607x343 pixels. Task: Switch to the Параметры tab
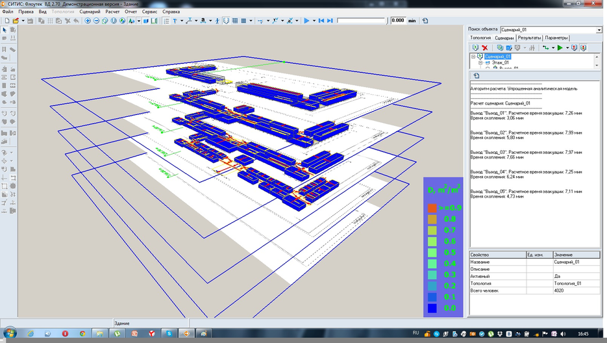click(556, 38)
